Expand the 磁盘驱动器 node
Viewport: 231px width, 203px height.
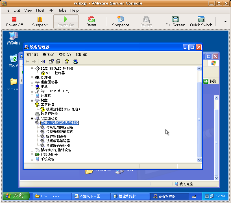coord(32,82)
